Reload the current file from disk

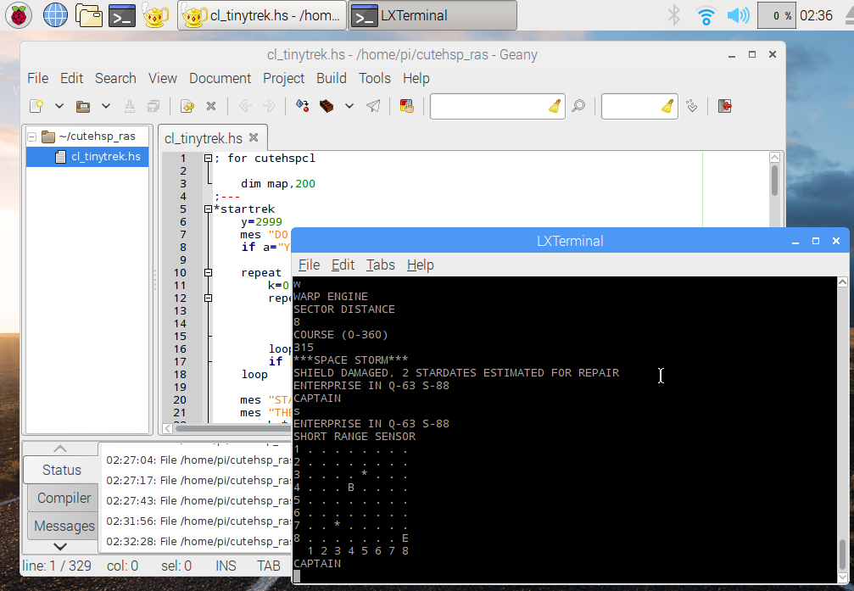pyautogui.click(x=187, y=106)
